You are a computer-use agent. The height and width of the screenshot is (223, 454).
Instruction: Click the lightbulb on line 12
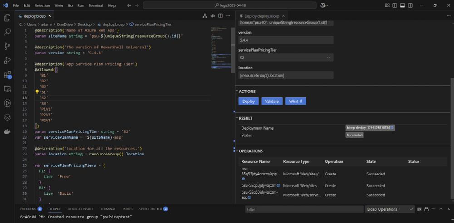coord(37,92)
